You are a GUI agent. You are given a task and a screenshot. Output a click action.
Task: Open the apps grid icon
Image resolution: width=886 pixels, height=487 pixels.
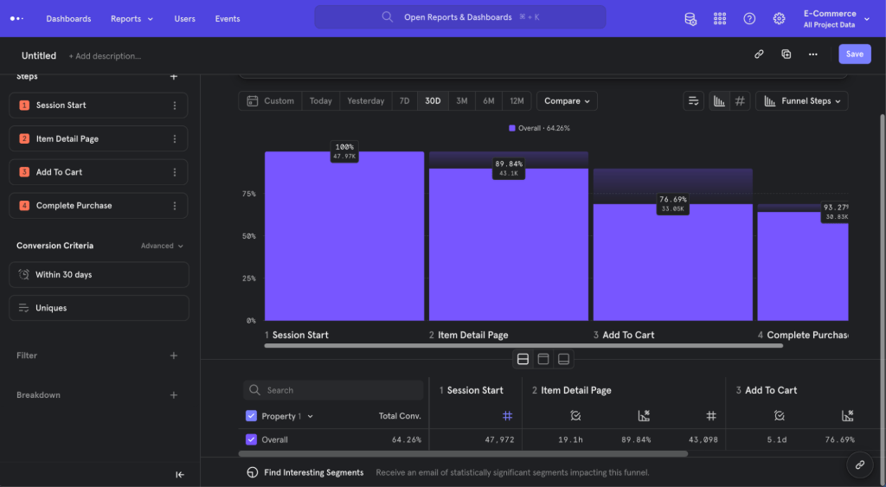click(720, 19)
